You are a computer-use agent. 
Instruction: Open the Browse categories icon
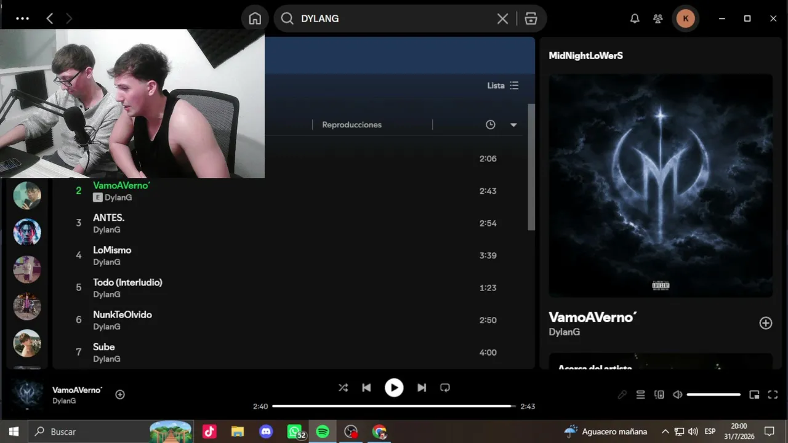pyautogui.click(x=531, y=18)
